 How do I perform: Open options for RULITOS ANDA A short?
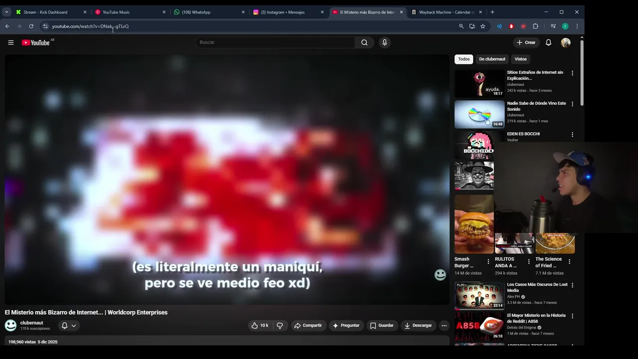pyautogui.click(x=529, y=261)
